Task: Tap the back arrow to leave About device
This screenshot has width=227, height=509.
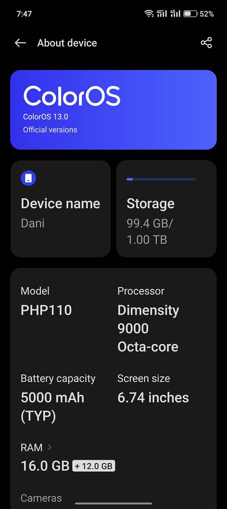Action: [x=20, y=43]
